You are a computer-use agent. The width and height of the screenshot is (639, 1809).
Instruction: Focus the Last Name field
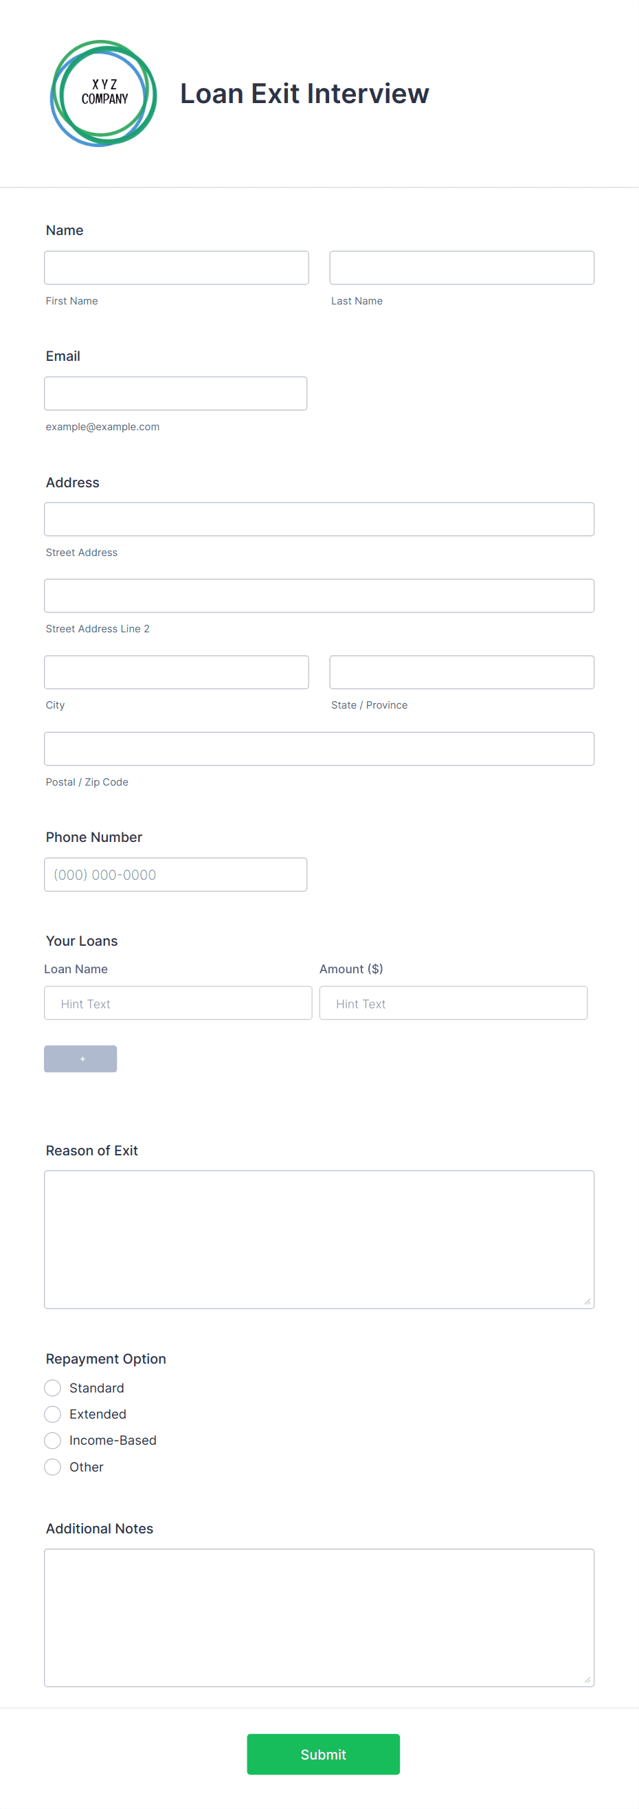[x=462, y=267]
